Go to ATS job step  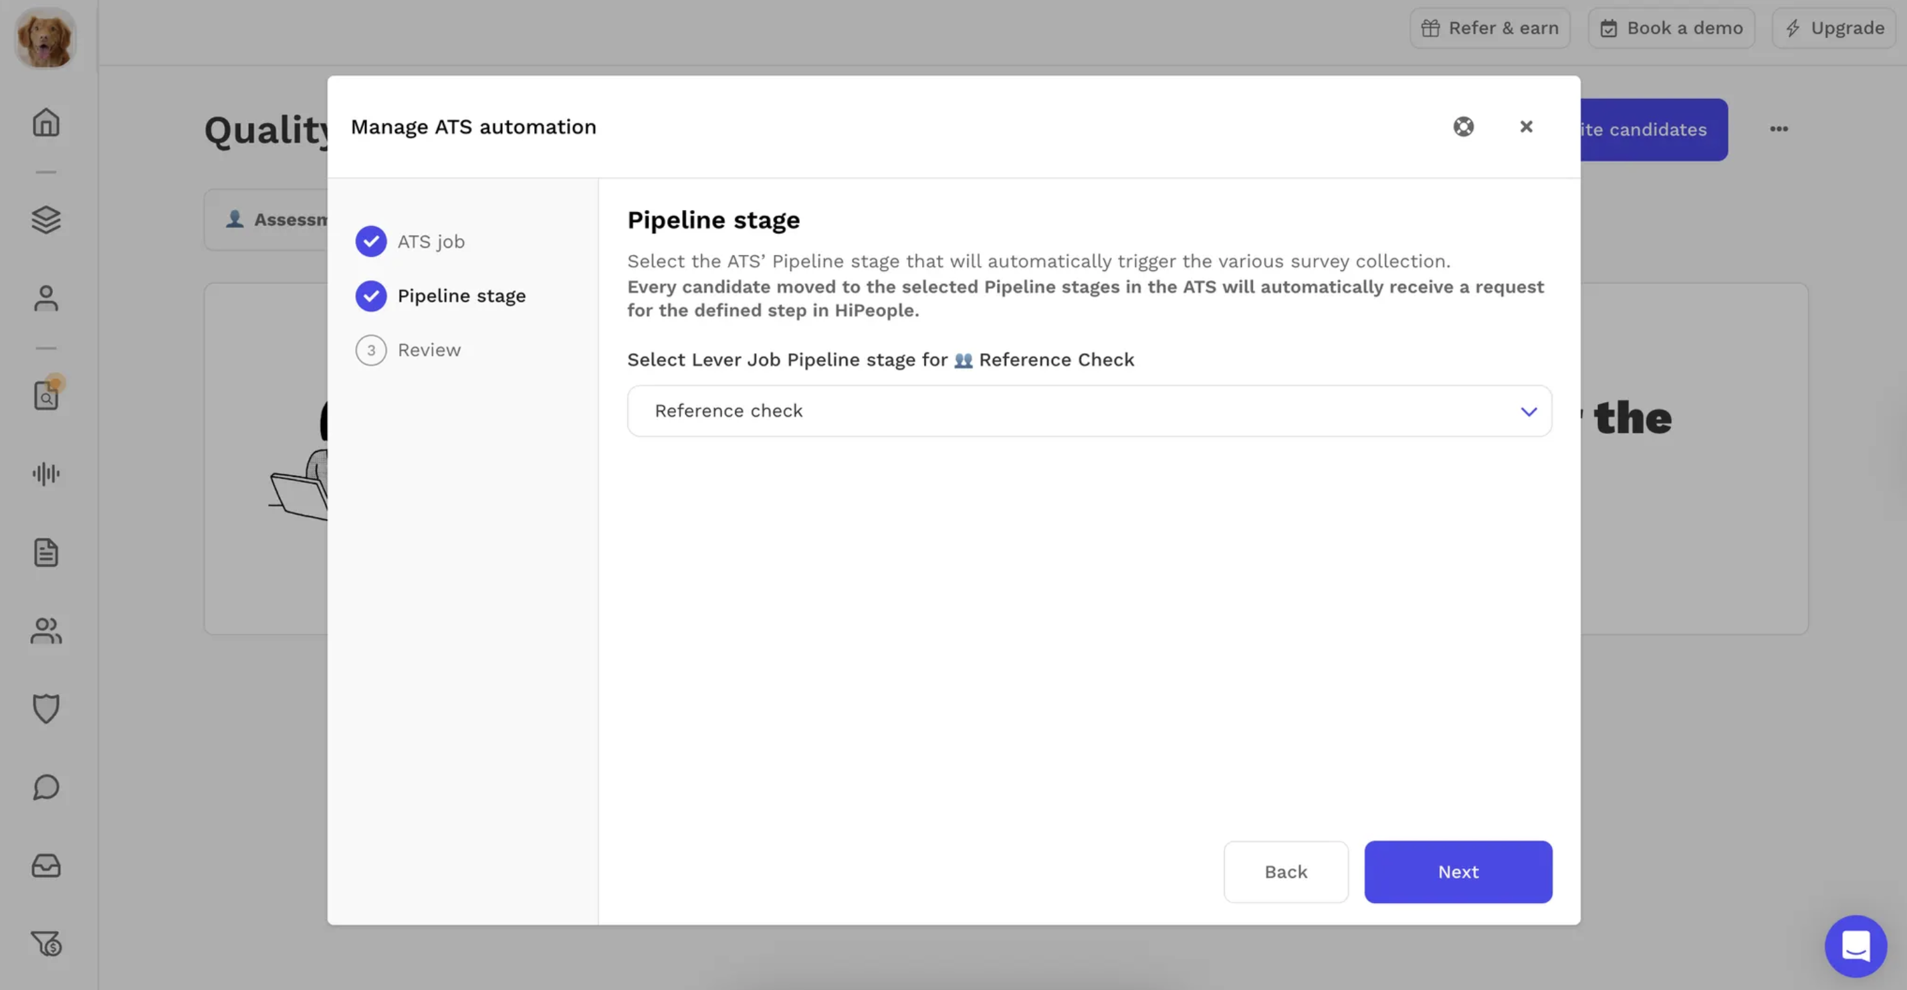(x=430, y=241)
